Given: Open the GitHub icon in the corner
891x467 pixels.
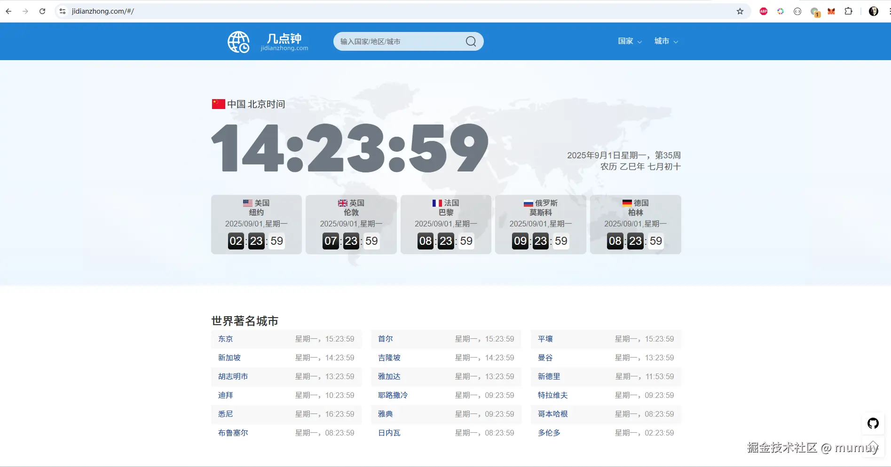Looking at the screenshot, I should click(873, 423).
